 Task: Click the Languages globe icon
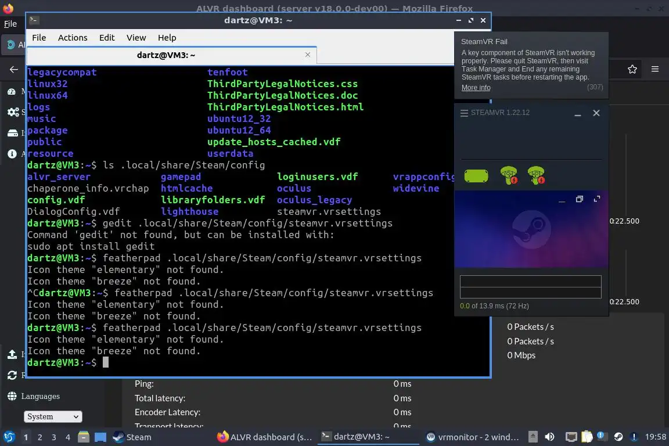click(12, 396)
